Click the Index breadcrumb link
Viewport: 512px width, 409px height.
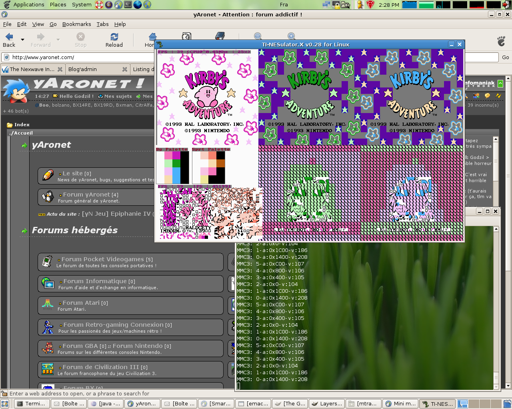pos(22,125)
